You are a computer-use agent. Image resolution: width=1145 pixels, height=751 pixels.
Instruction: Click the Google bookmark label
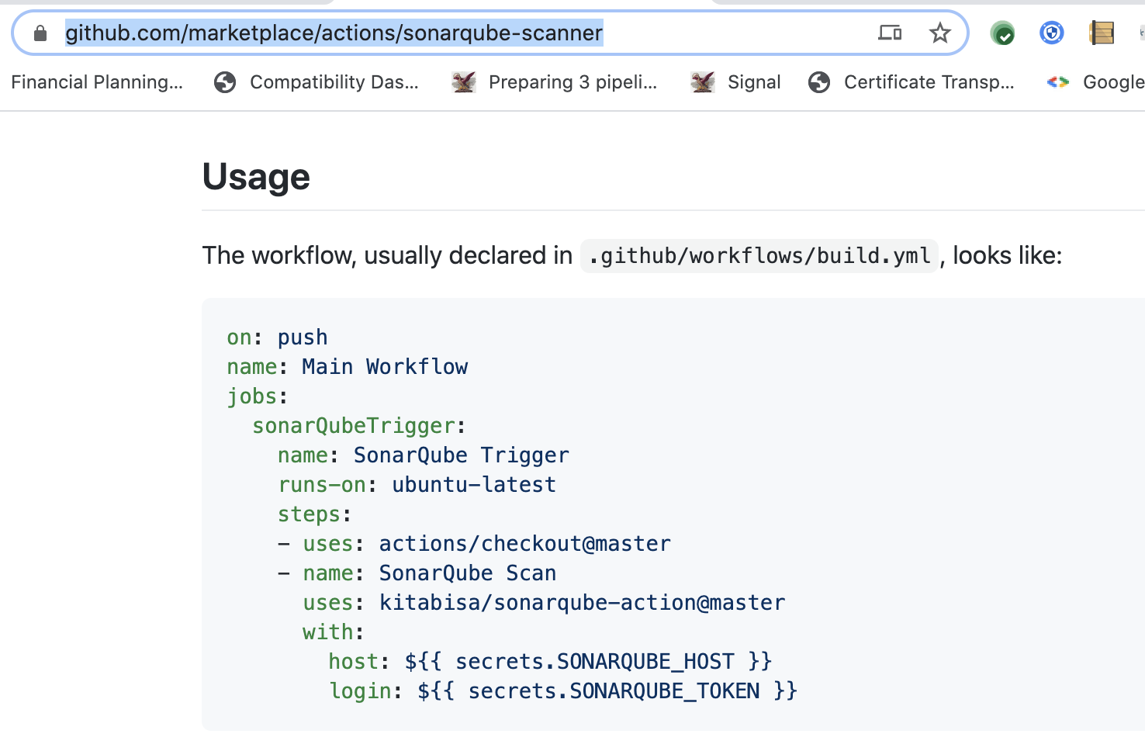pyautogui.click(x=1114, y=81)
